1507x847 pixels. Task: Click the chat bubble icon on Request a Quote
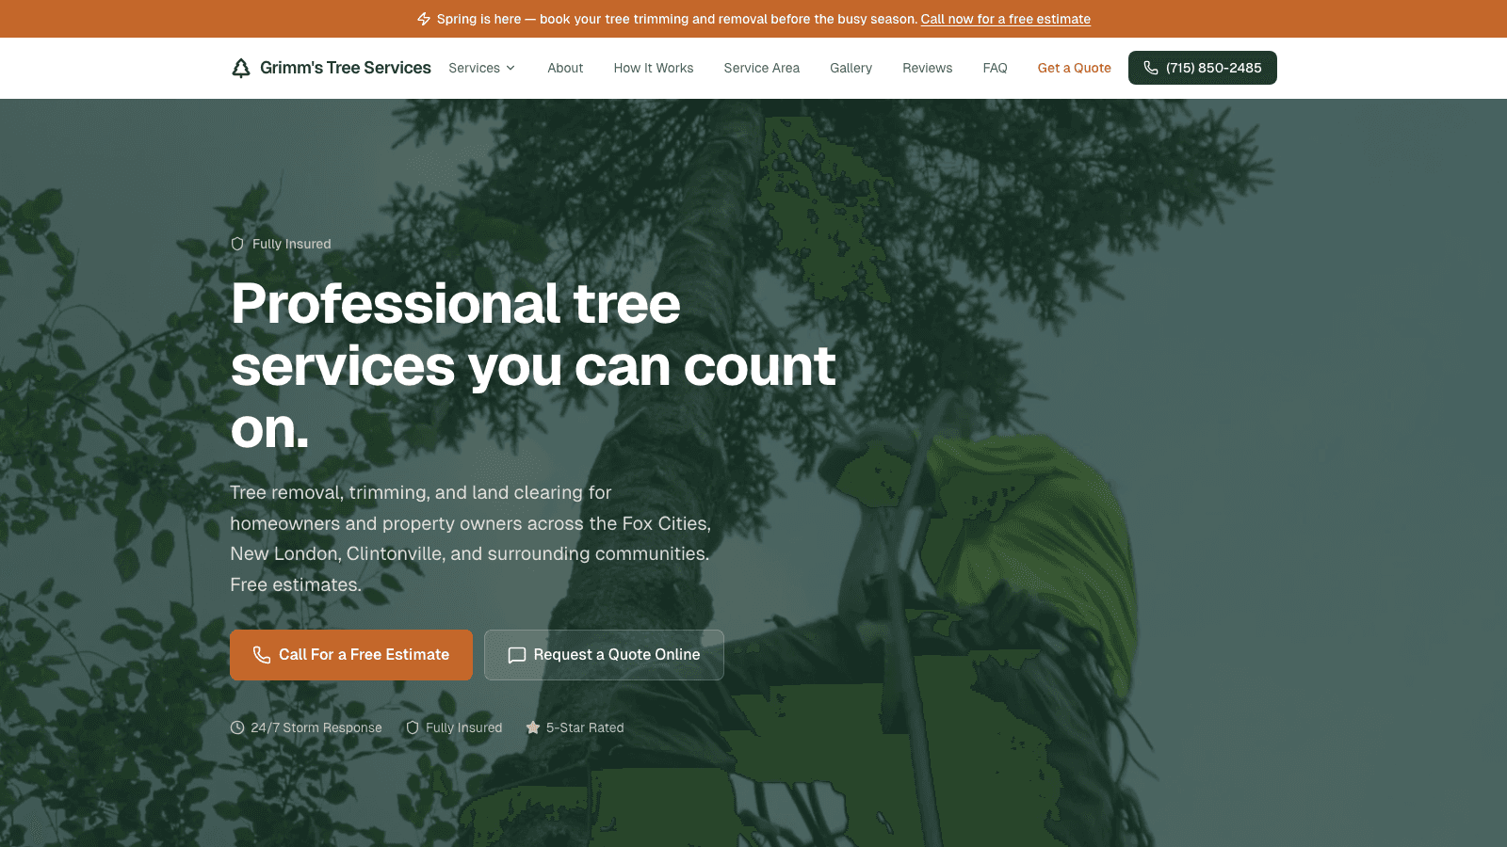517,655
